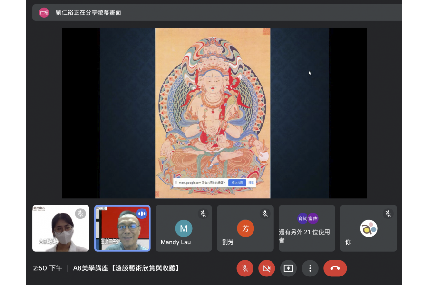Select 劉仁裕 presenter video tile

coord(122,228)
